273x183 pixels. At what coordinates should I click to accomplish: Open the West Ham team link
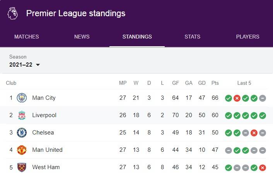click(x=46, y=167)
